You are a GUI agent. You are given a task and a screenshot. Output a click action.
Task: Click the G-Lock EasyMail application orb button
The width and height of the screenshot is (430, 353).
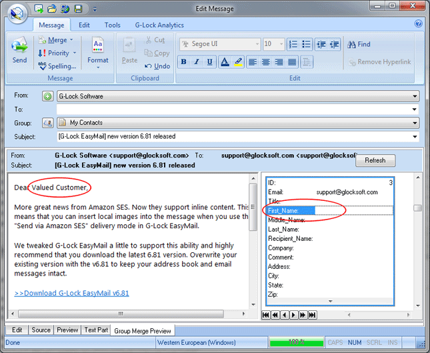tap(17, 13)
